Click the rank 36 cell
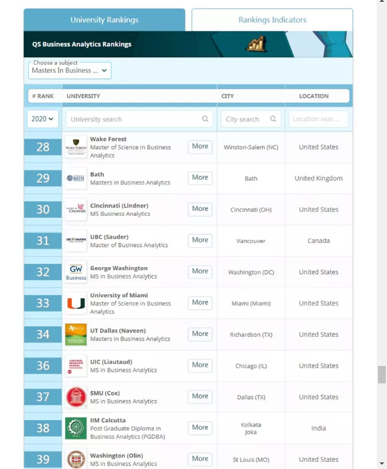The width and height of the screenshot is (387, 469). point(43,365)
